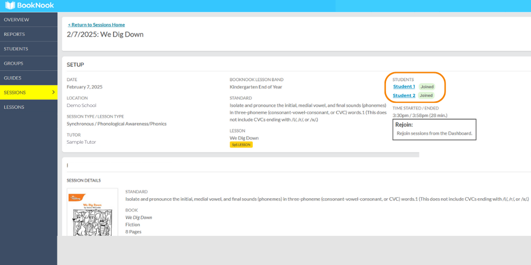
Task: Click the Rejoin sessions from the Dashboard note
Action: click(x=434, y=133)
